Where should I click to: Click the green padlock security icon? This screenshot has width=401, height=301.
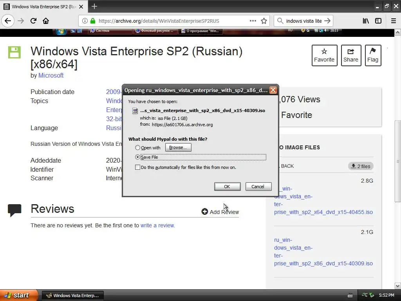pyautogui.click(x=93, y=21)
